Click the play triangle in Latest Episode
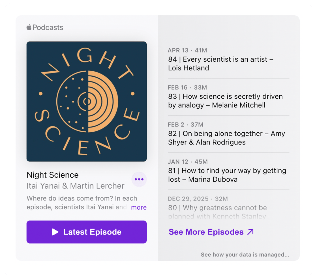 [55, 232]
